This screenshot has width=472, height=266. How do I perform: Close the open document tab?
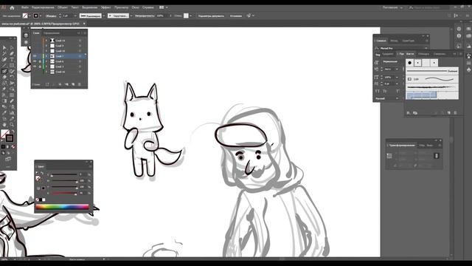[84, 24]
